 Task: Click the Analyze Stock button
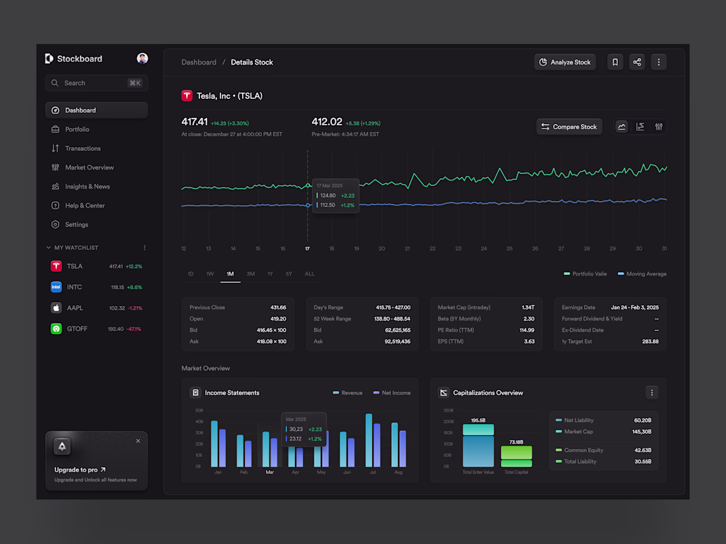point(565,62)
